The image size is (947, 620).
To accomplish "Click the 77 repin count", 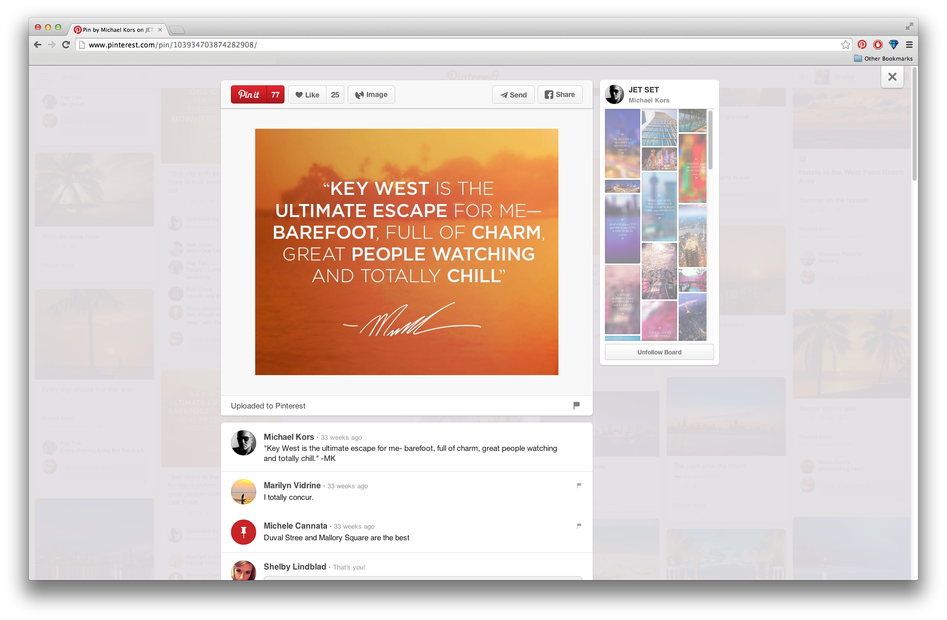I will point(275,94).
